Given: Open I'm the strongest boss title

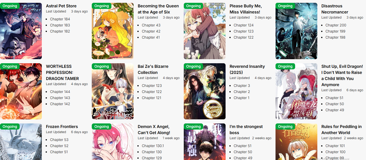Looking at the screenshot, I should 246,130.
